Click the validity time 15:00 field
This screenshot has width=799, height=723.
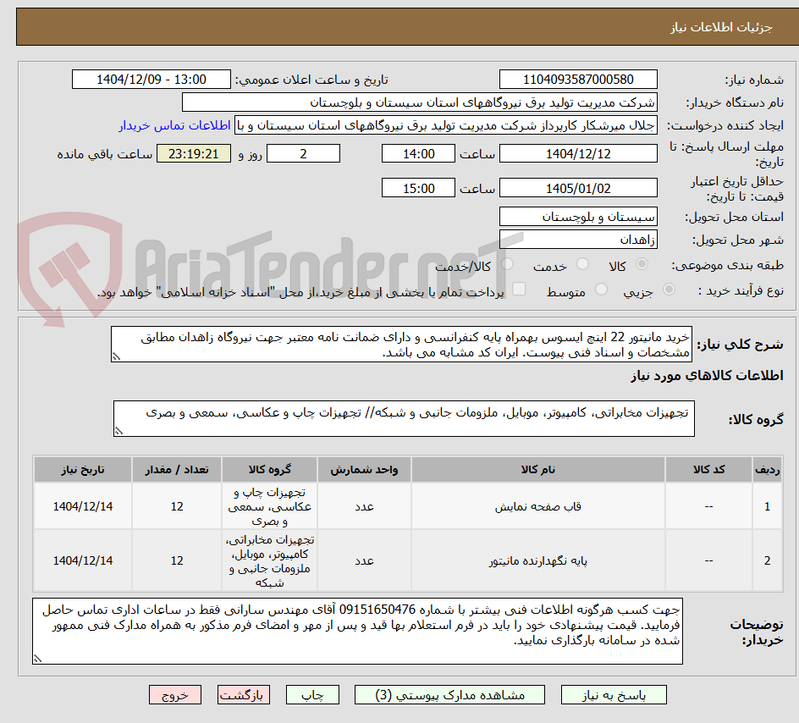[418, 188]
